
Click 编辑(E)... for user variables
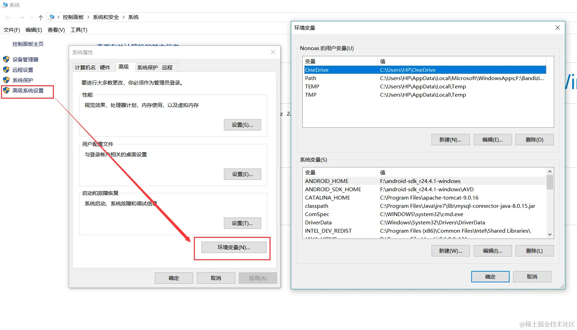coord(493,139)
